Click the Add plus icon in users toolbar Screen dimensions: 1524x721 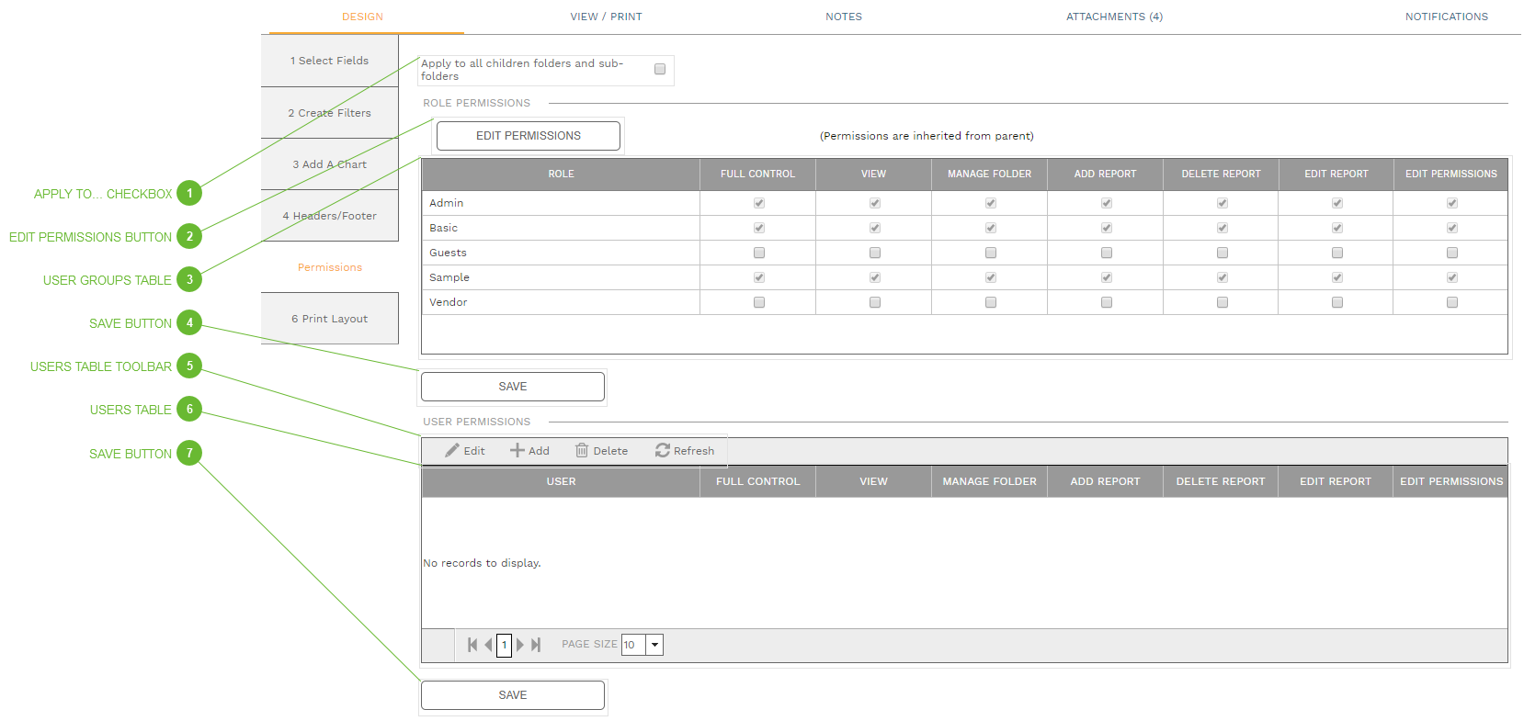[517, 451]
